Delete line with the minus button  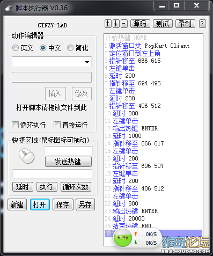tap(124, 24)
